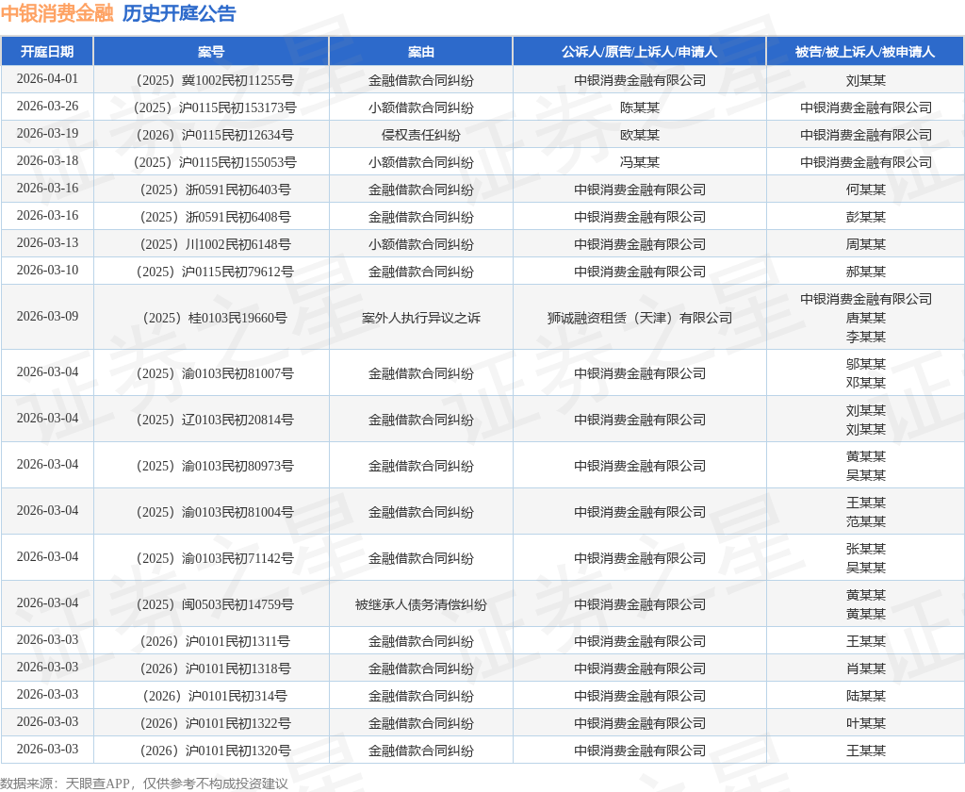Image resolution: width=965 pixels, height=792 pixels.
Task: Select the title 中银消费金融
Action: coord(57,13)
